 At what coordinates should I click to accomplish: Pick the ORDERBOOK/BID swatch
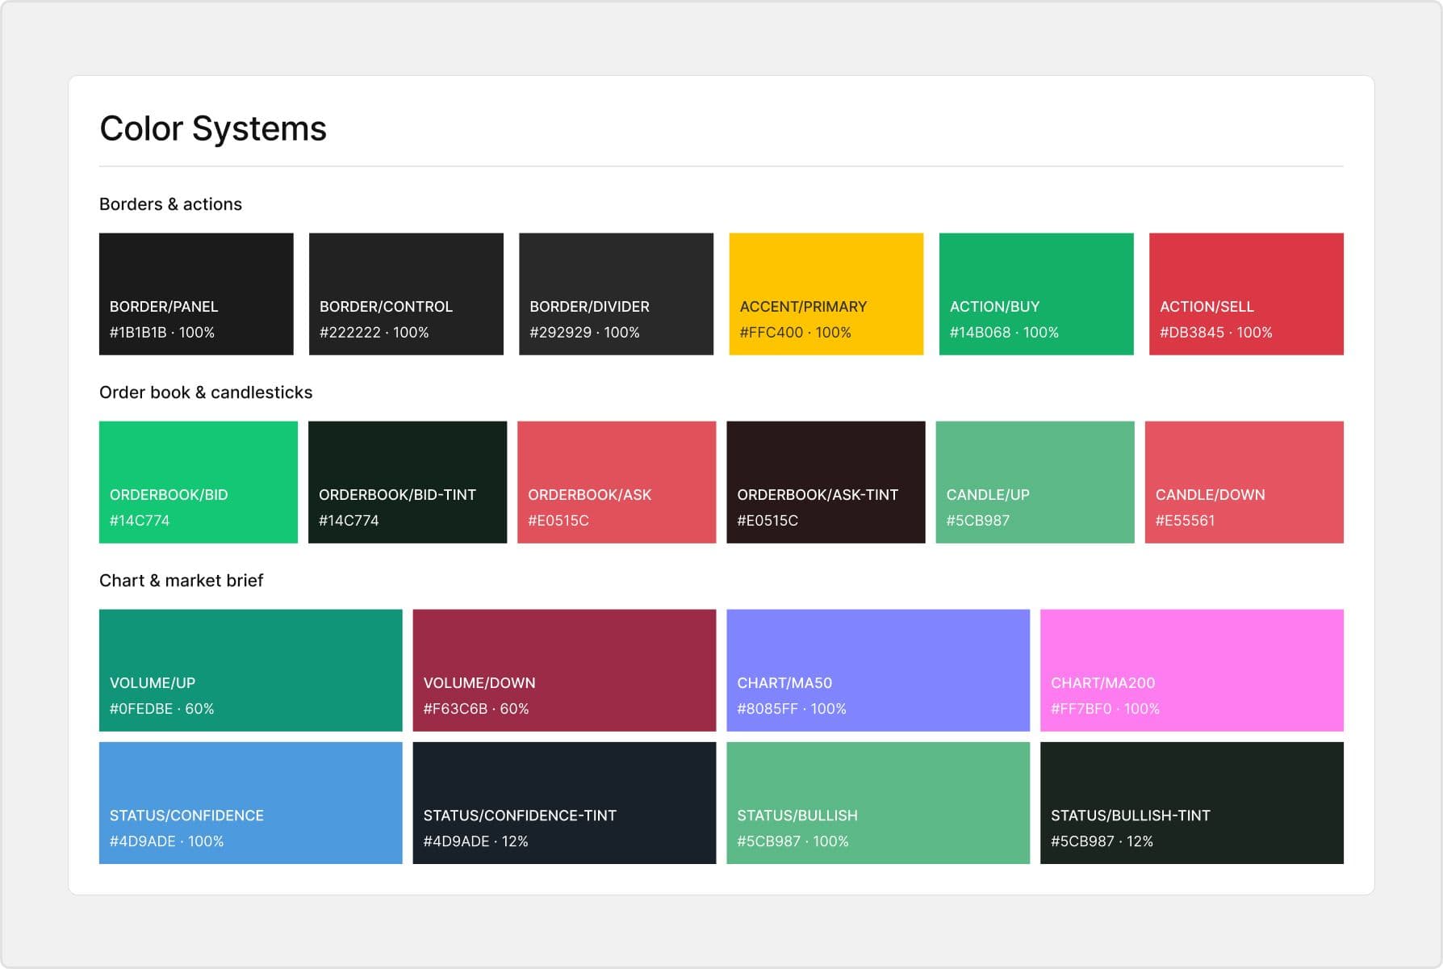point(199,482)
